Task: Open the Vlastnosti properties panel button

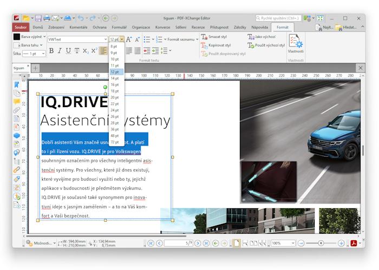Action: (x=296, y=43)
